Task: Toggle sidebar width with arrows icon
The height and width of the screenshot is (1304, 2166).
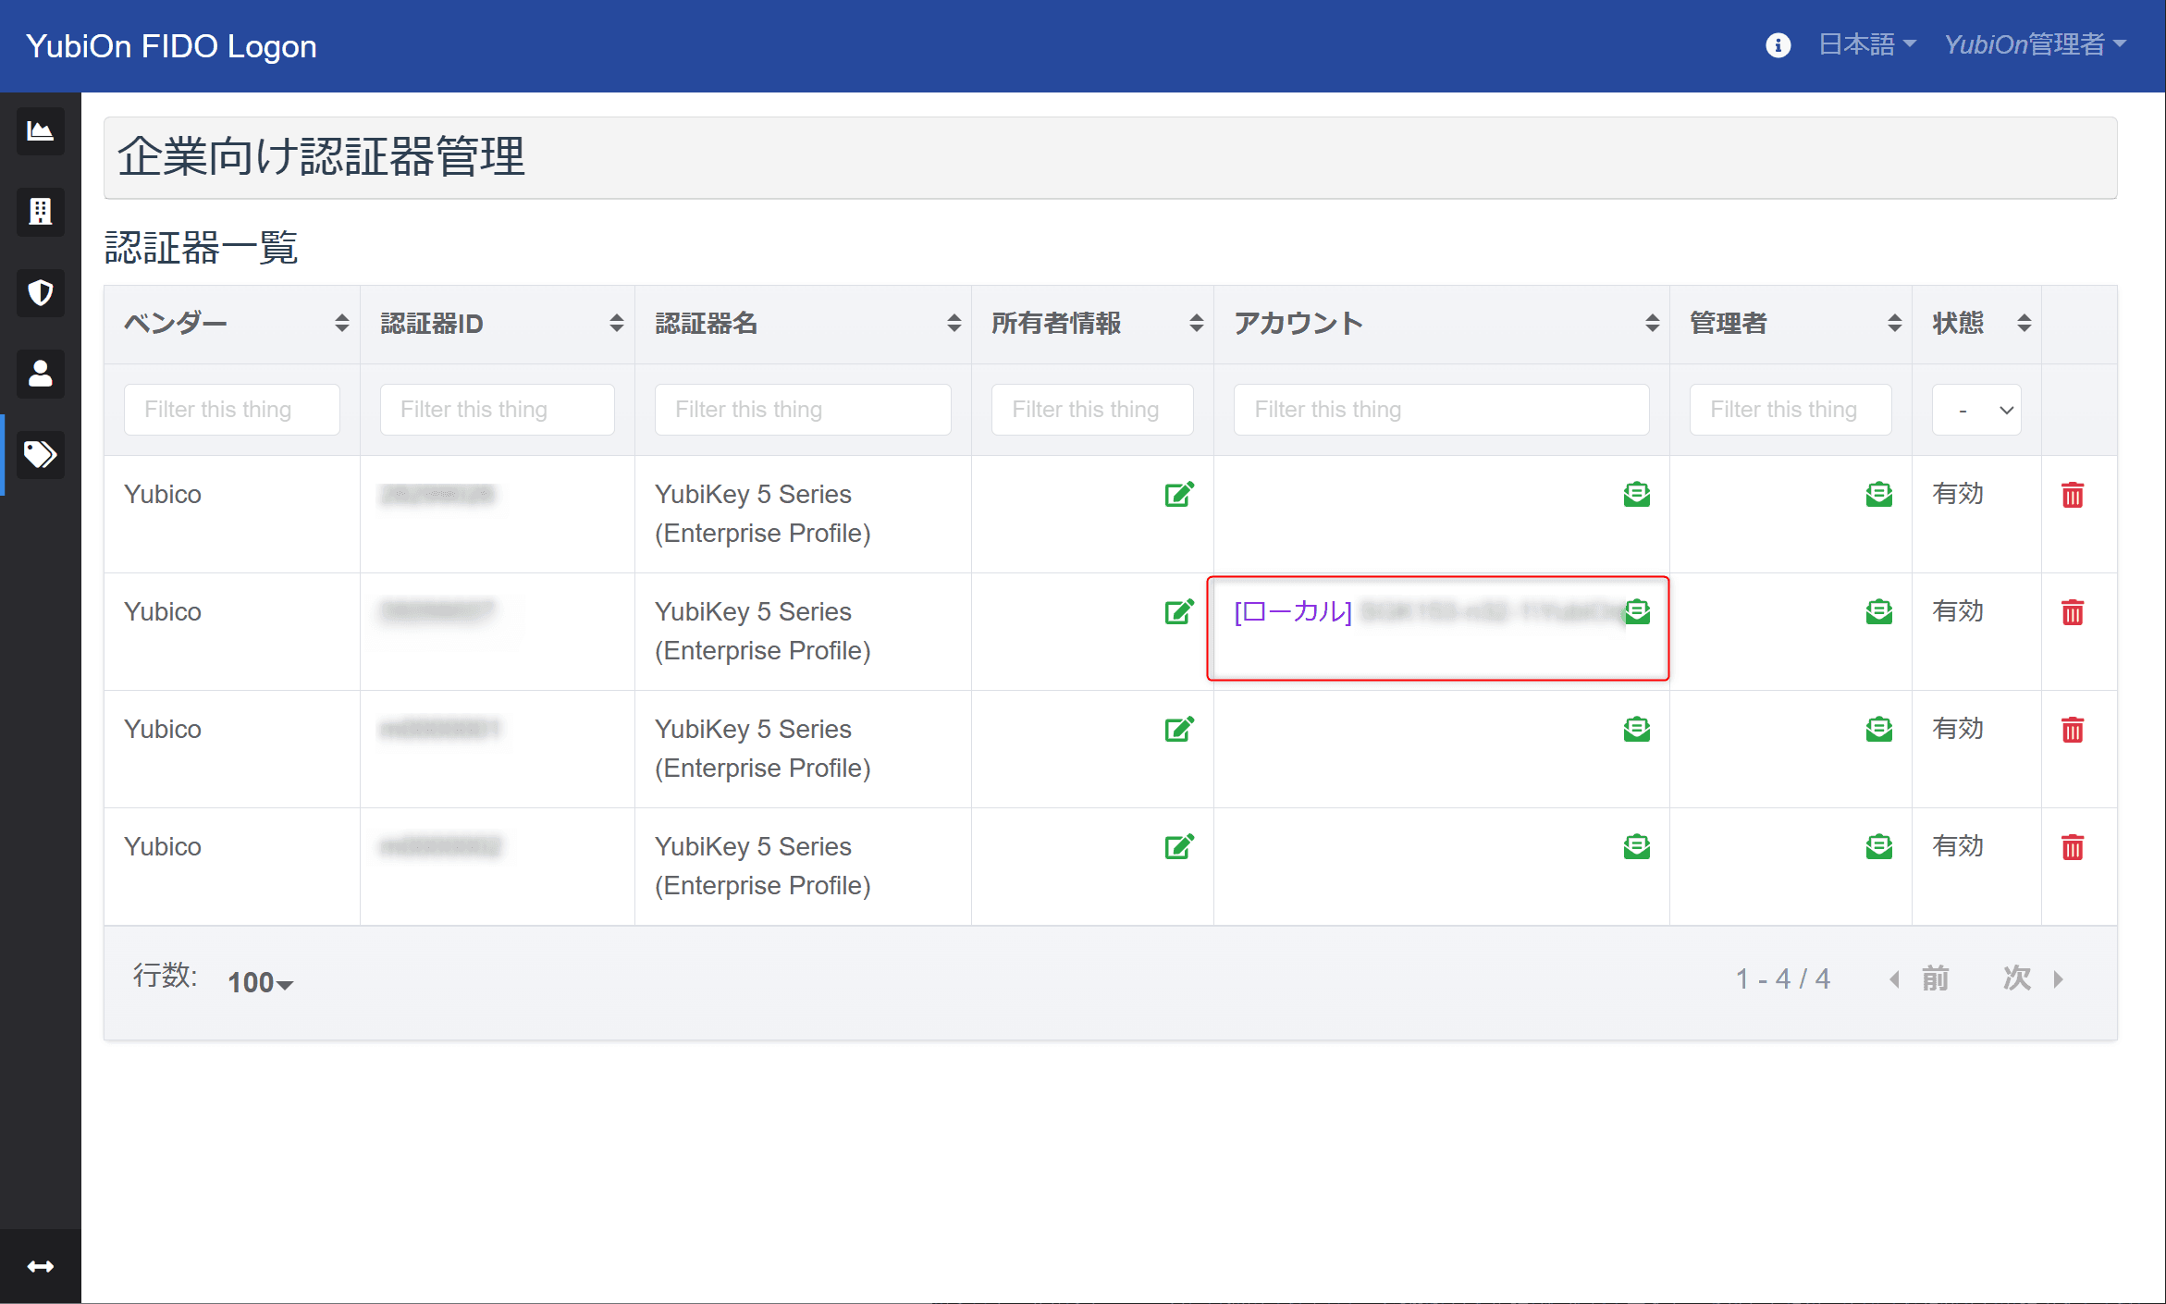Action: [40, 1266]
